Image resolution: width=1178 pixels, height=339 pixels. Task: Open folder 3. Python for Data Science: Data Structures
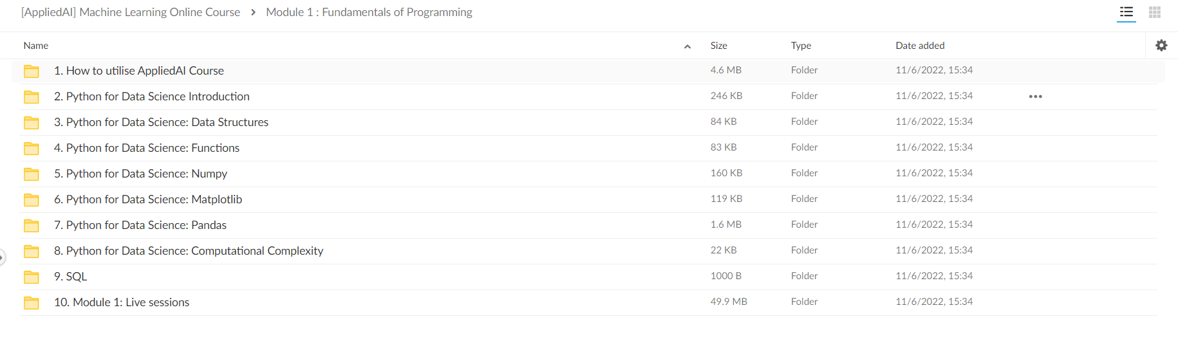161,122
